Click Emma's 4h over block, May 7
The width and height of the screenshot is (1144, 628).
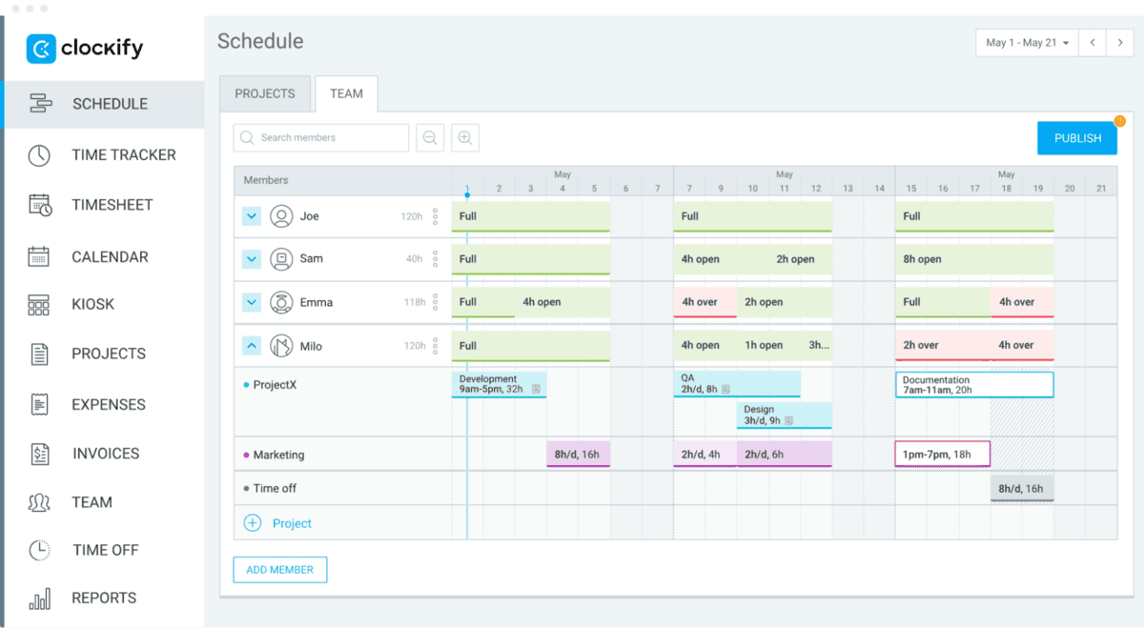click(x=705, y=302)
